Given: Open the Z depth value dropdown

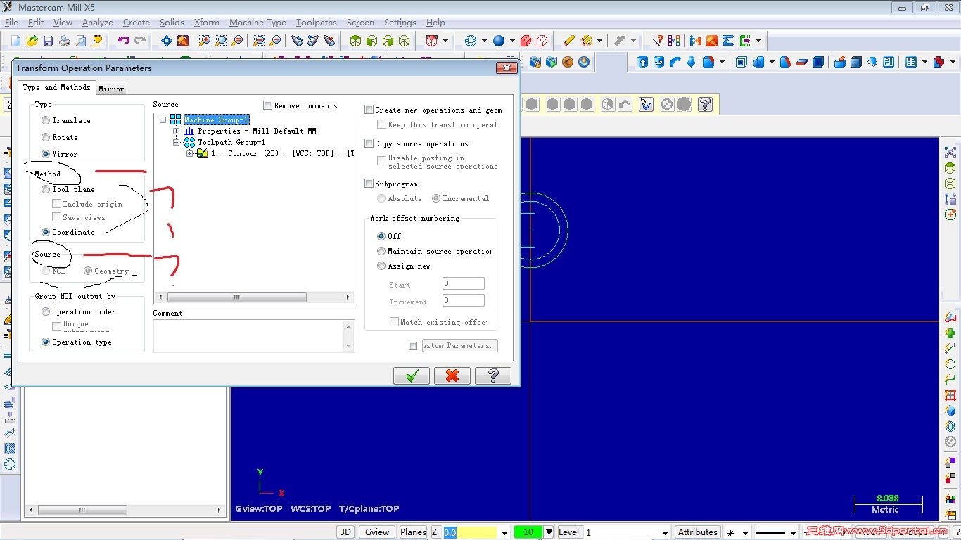Looking at the screenshot, I should (x=504, y=532).
